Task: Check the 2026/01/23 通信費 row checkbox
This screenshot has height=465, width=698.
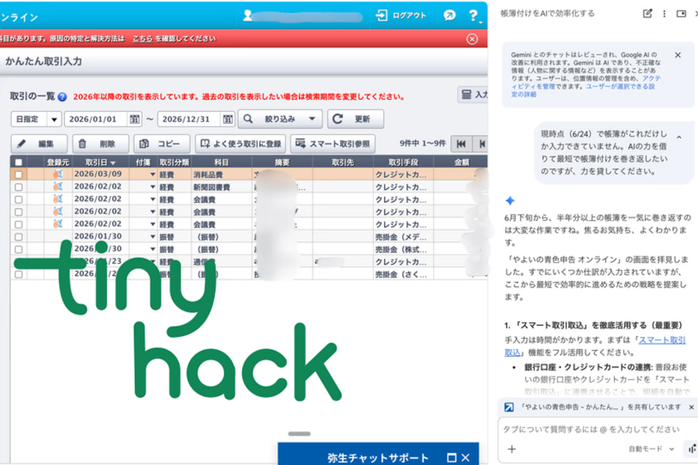Action: (19, 262)
